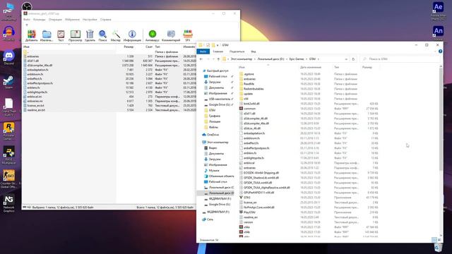Click the SFX archive icon in WinRAR
The height and width of the screenshot is (254, 452).
(x=188, y=36)
